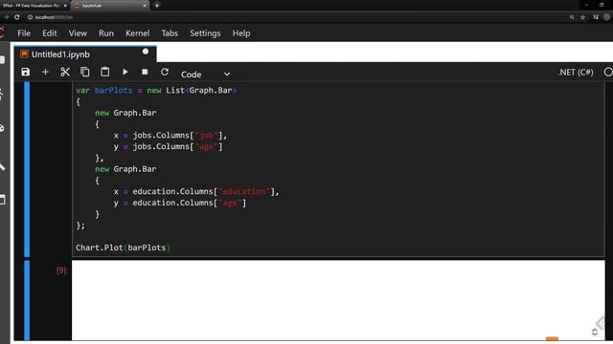Viewport: 613px width, 344px height.
Task: Open the running kernels sidebar icon
Action: [2, 94]
